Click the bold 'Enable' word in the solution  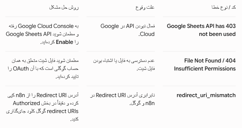click(x=65, y=42)
